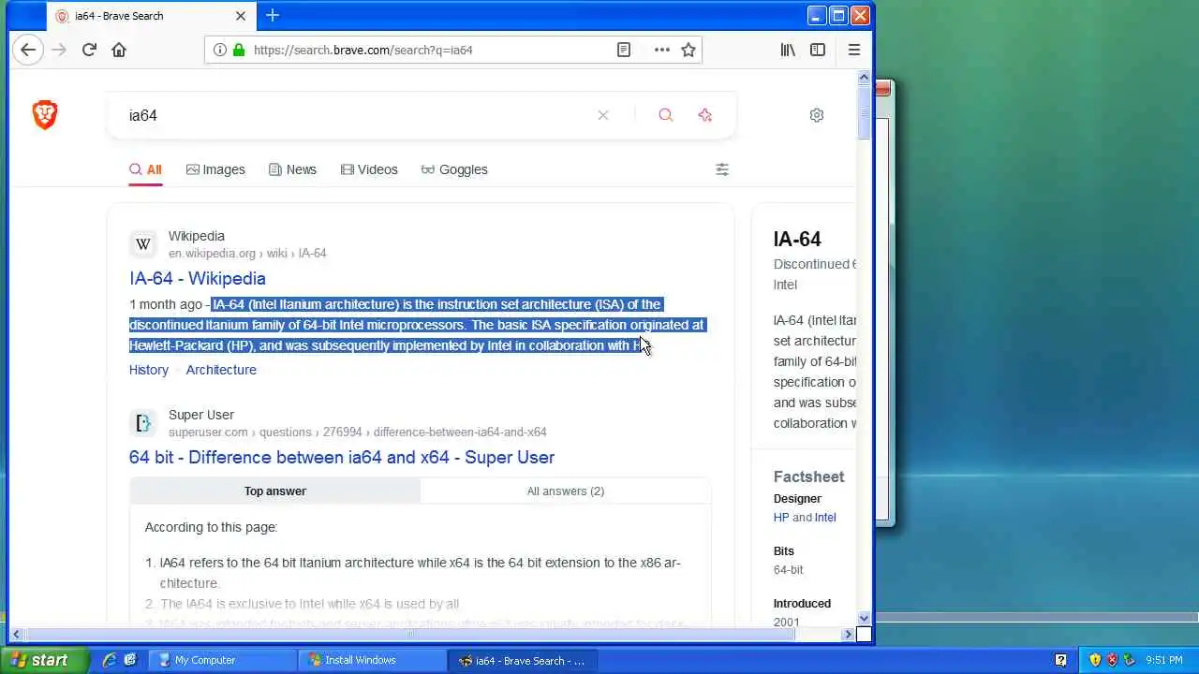This screenshot has height=674, width=1199.
Task: Click the help tray icon
Action: coord(1060,660)
